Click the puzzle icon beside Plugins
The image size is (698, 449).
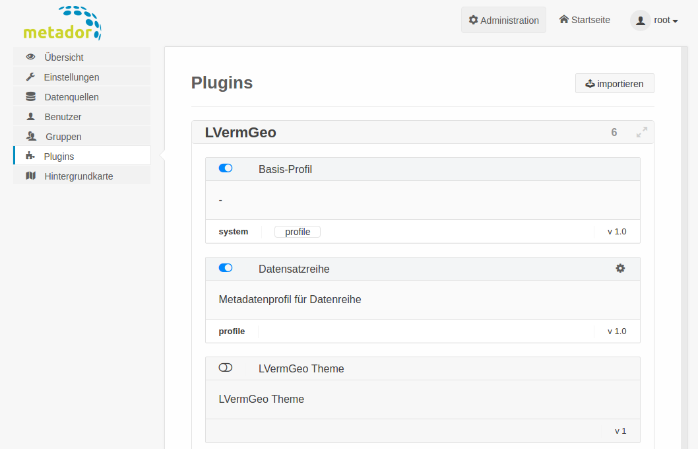30,155
